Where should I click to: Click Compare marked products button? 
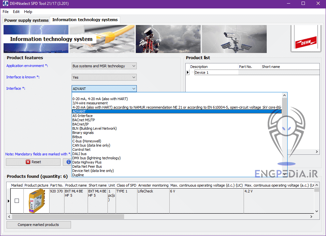pos(38,225)
